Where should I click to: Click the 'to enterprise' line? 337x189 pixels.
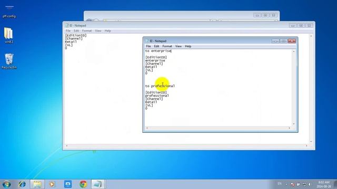click(158, 51)
